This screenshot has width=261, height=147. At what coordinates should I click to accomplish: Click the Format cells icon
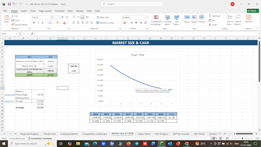coord(202,17)
